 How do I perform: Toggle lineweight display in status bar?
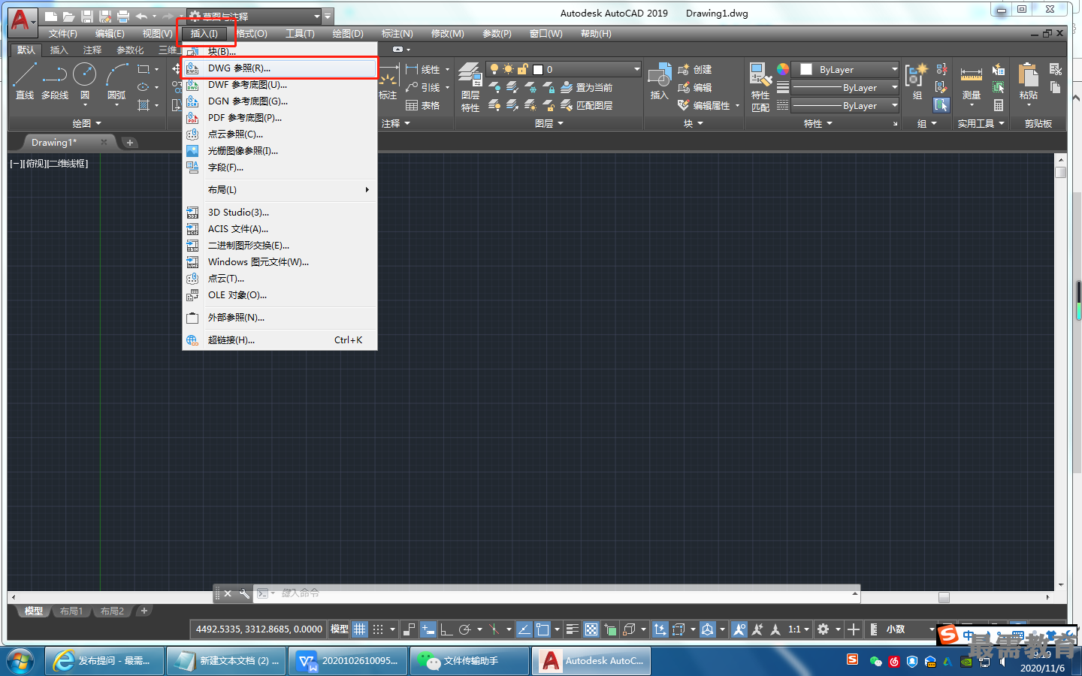(573, 629)
